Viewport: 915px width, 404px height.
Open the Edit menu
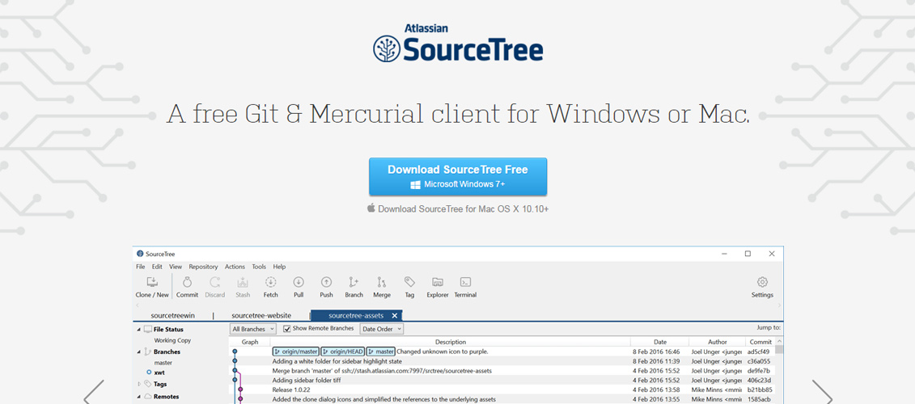click(x=158, y=267)
